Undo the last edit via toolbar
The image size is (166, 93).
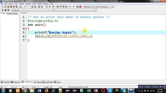(x=25, y=7)
